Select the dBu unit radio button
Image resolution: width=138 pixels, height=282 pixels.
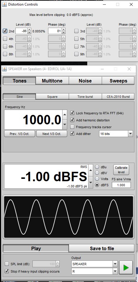click(97, 167)
